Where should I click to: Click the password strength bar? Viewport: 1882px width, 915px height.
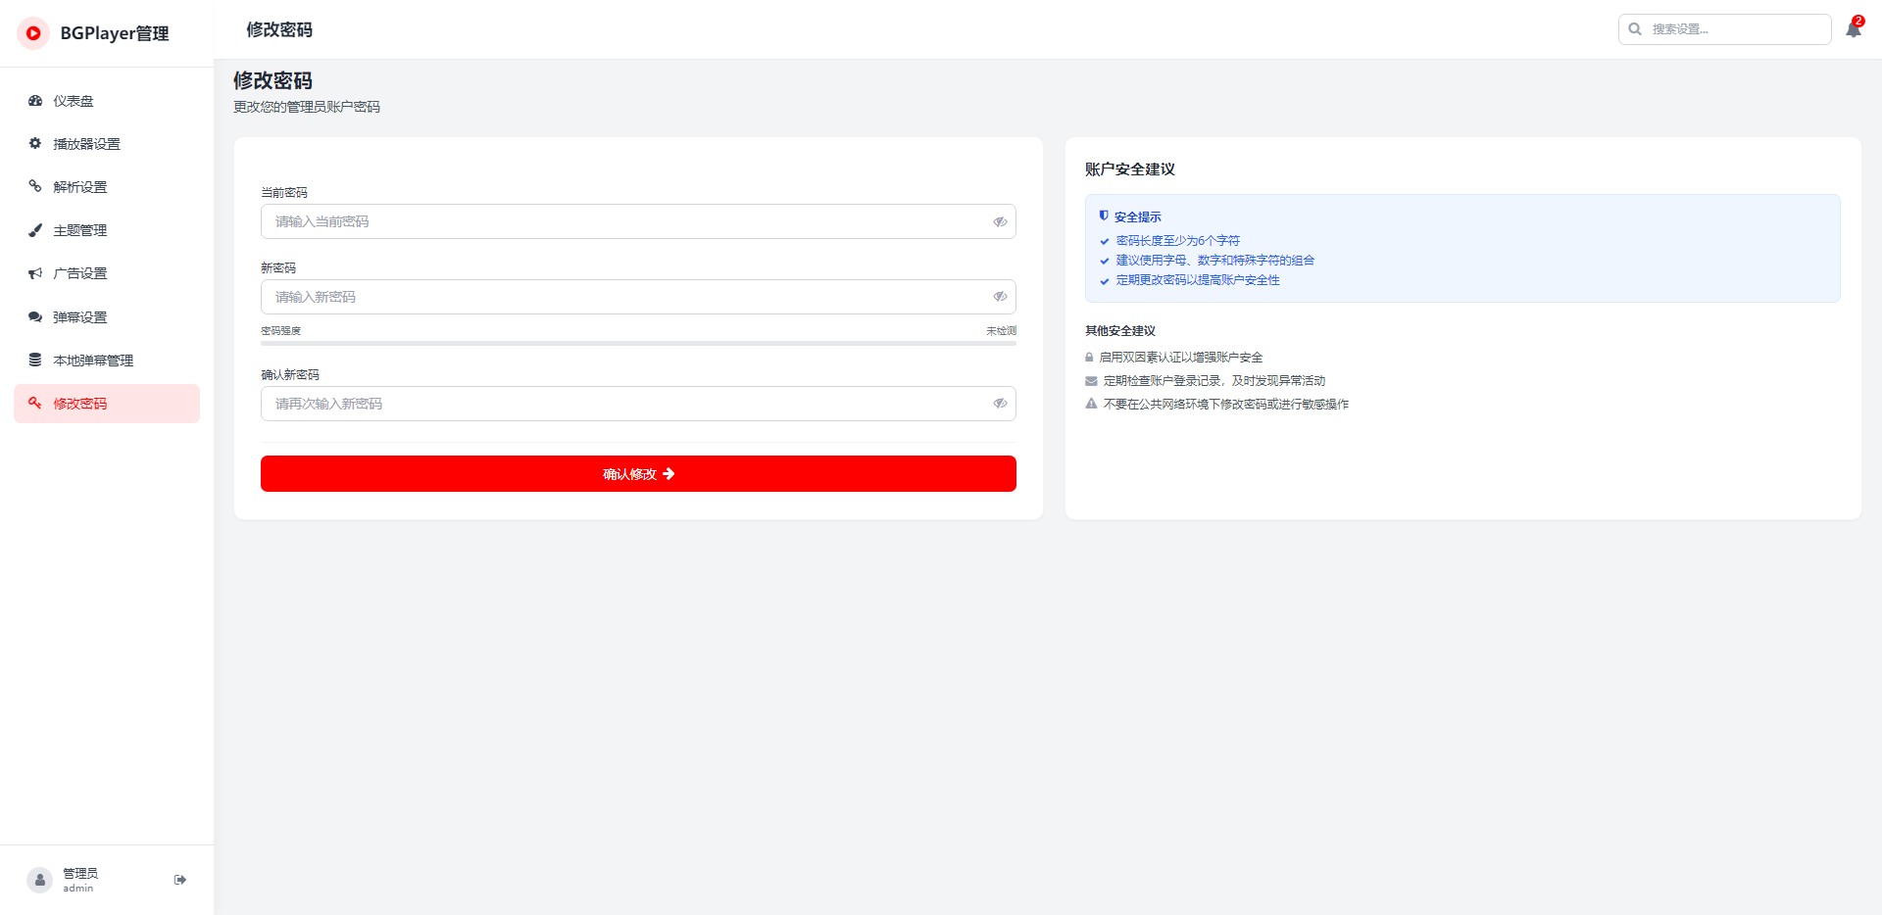pyautogui.click(x=638, y=343)
